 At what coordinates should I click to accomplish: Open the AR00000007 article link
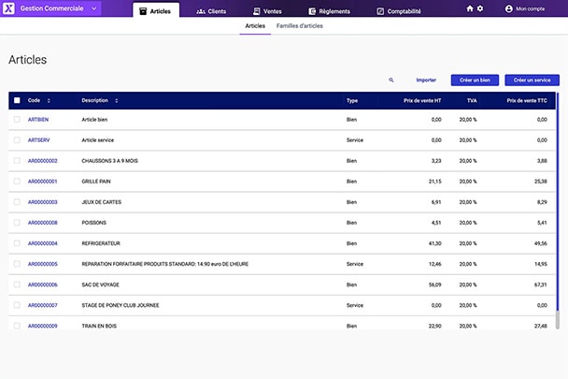[43, 306]
